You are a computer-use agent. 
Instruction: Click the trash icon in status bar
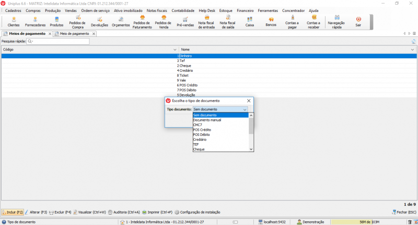(410, 222)
